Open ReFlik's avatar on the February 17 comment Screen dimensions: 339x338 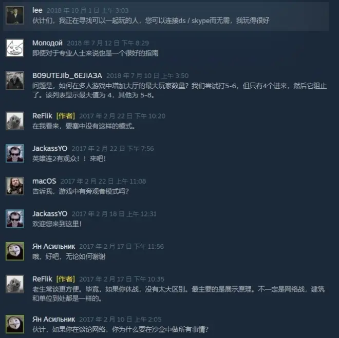[x=15, y=284]
